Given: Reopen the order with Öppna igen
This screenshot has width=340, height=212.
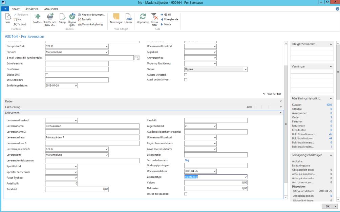Looking at the screenshot, I should (72, 20).
